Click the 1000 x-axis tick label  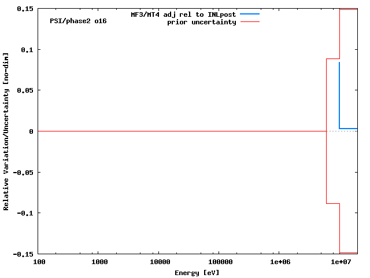[x=99, y=262]
